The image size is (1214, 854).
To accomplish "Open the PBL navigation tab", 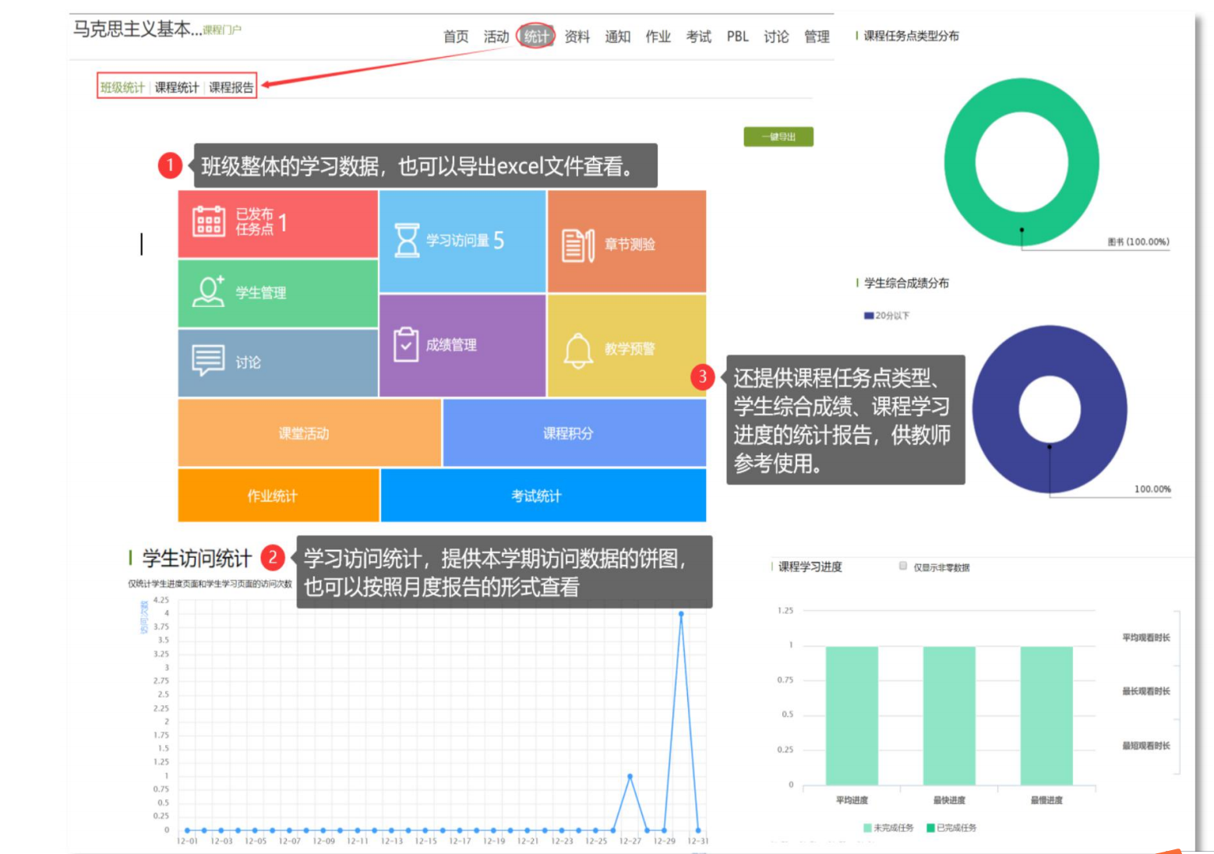I will point(738,37).
